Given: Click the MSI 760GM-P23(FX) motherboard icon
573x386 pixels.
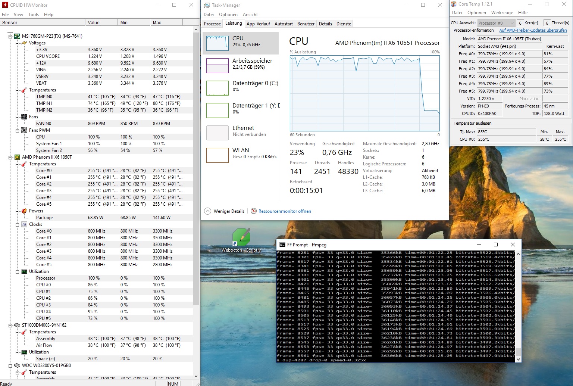Looking at the screenshot, I should [x=17, y=36].
